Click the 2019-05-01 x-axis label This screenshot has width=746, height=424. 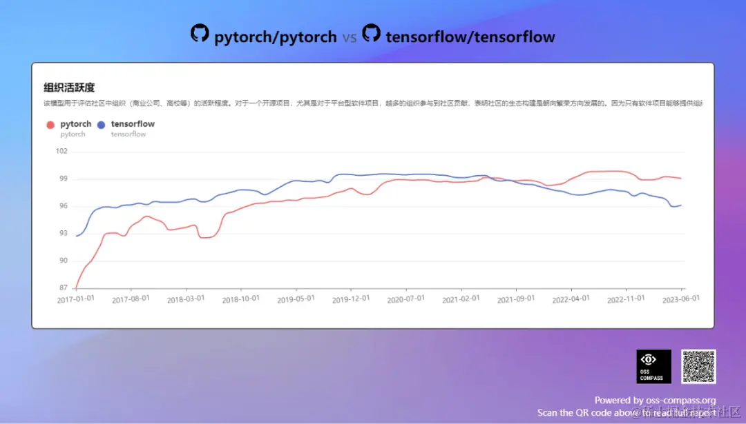pos(296,299)
